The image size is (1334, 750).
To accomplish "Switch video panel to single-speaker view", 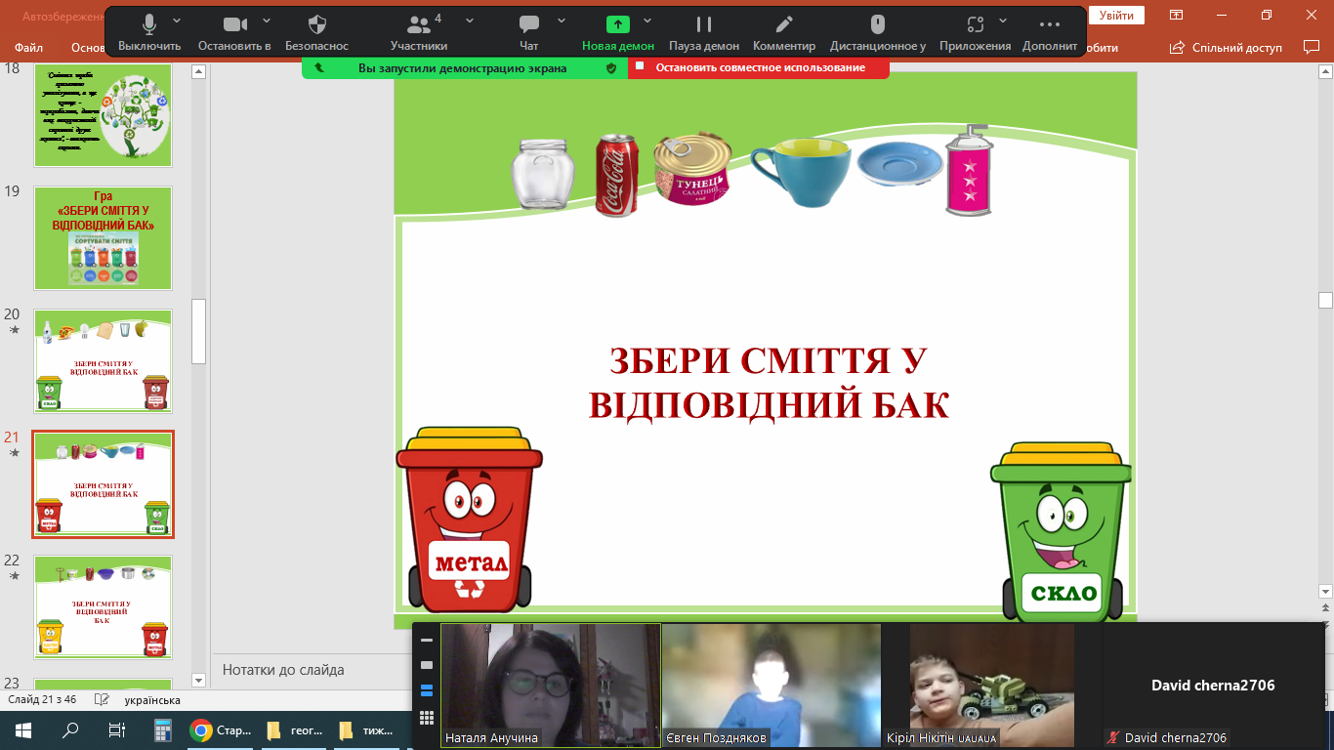I will (427, 665).
